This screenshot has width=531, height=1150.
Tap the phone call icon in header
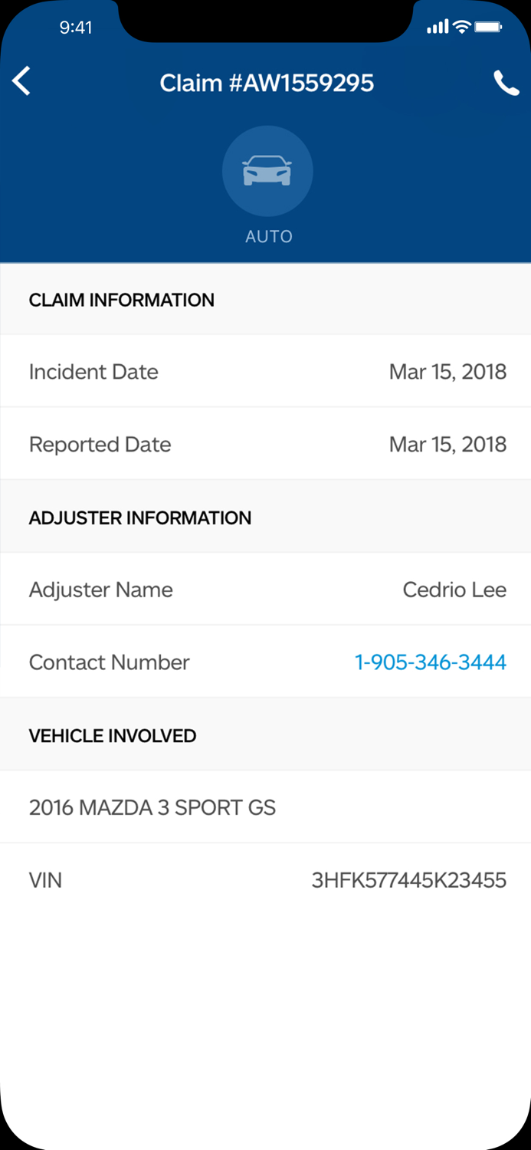506,83
